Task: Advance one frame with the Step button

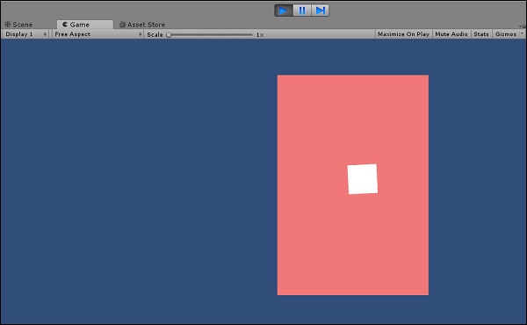Action: [320, 11]
